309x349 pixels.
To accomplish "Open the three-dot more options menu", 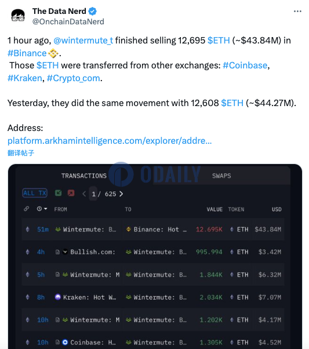I will (297, 12).
